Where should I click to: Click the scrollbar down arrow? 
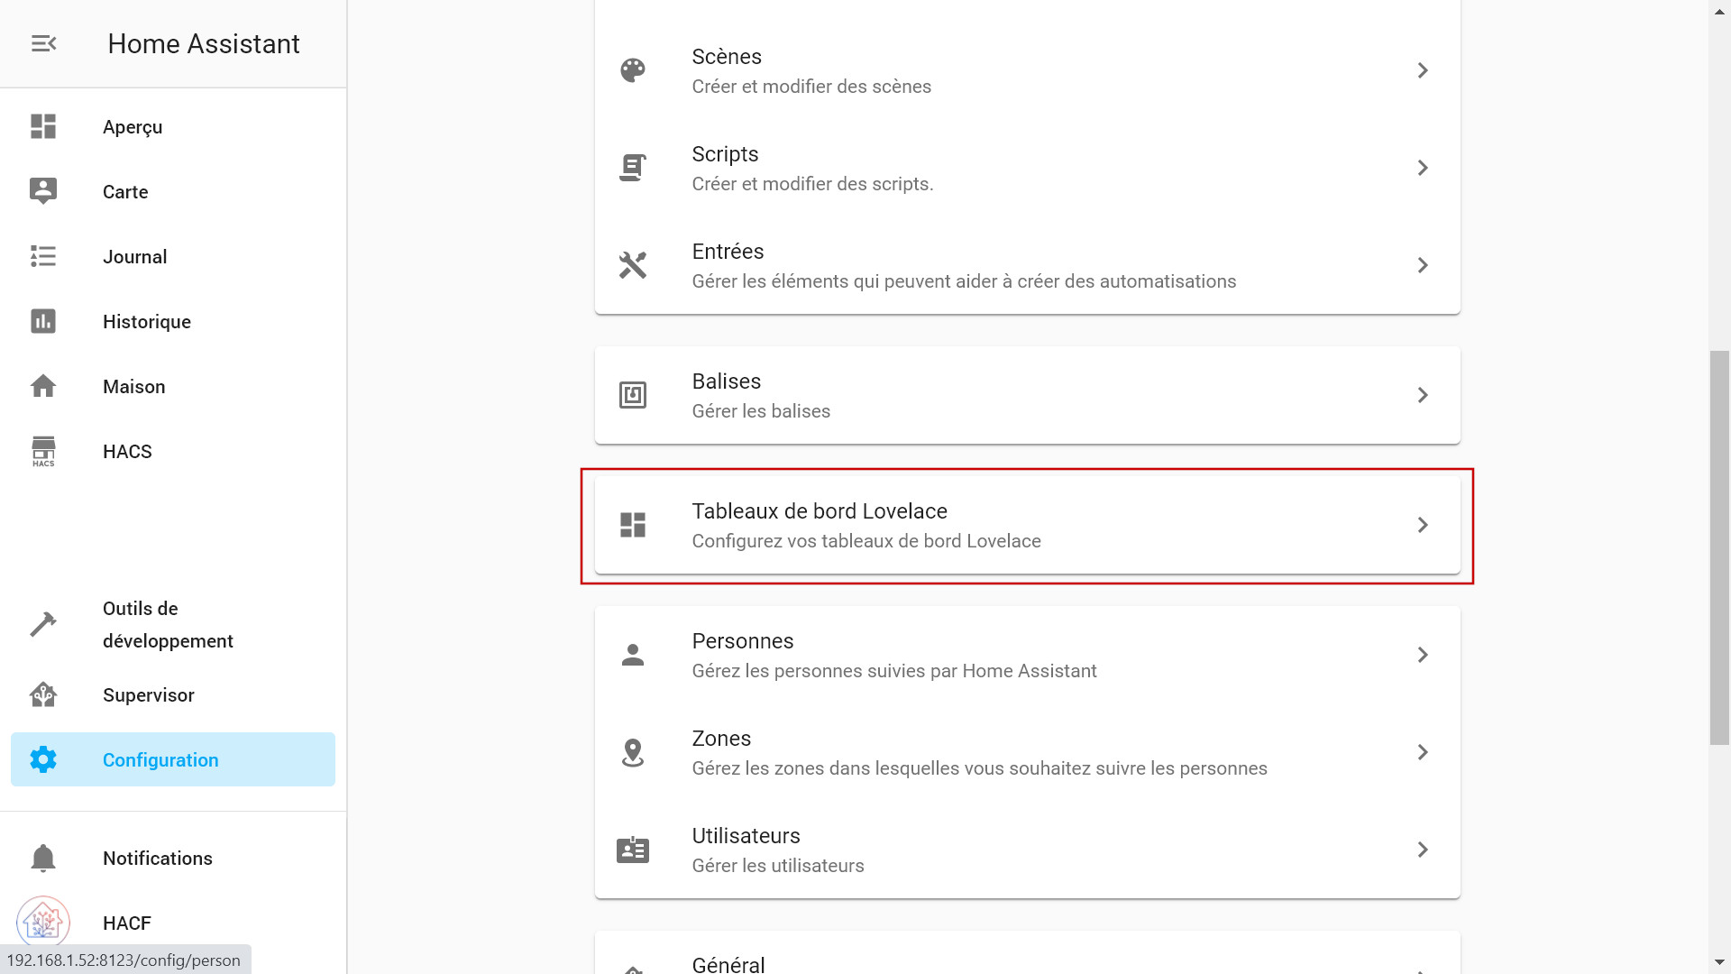pos(1719,962)
